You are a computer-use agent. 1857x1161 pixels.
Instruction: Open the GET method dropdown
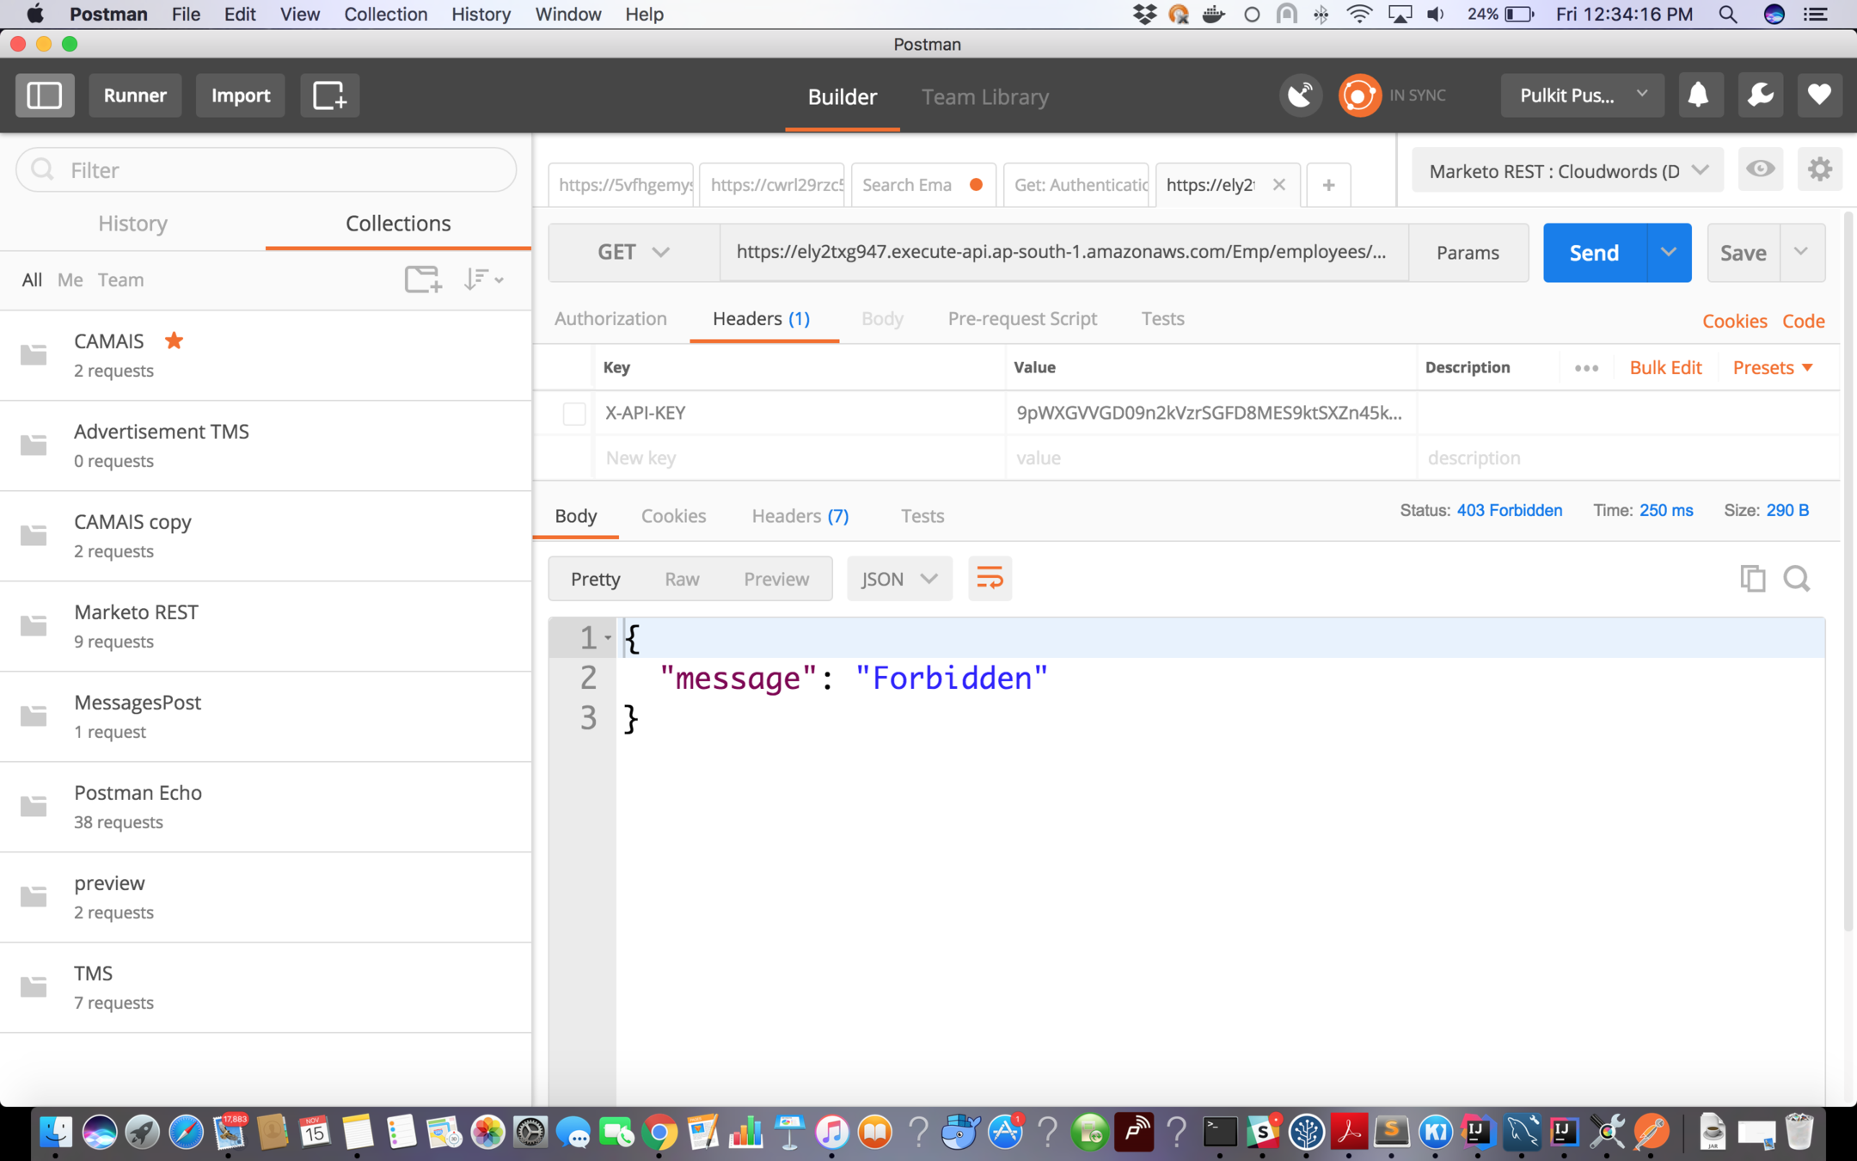[x=634, y=253]
